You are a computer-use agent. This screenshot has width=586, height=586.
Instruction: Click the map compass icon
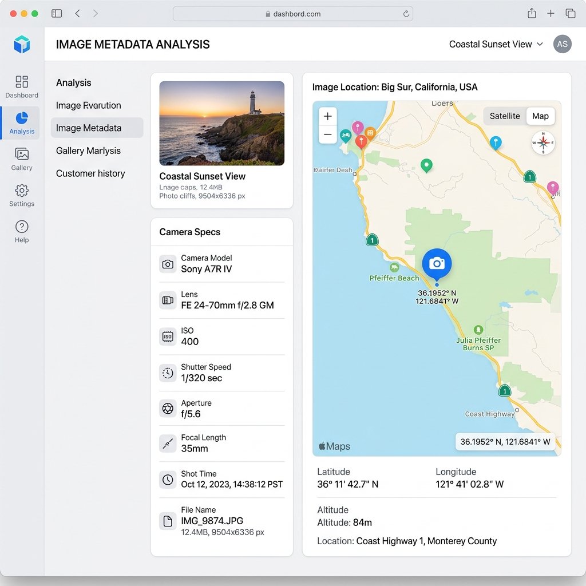click(x=543, y=142)
